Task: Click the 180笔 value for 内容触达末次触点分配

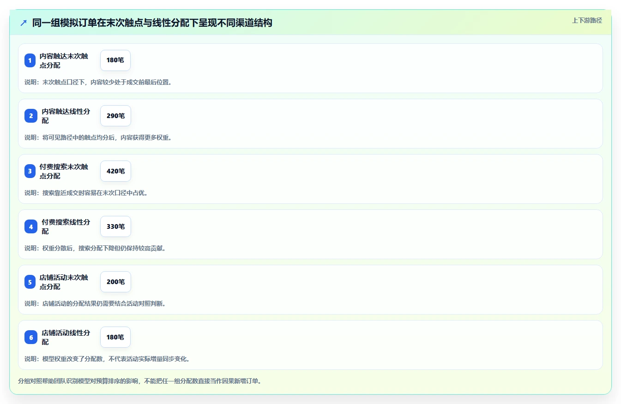Action: (115, 60)
